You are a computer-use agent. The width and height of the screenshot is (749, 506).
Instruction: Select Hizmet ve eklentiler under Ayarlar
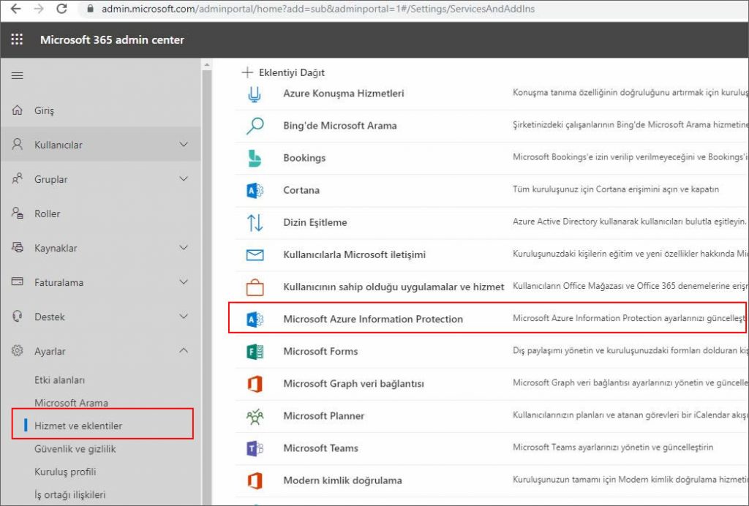coord(78,426)
